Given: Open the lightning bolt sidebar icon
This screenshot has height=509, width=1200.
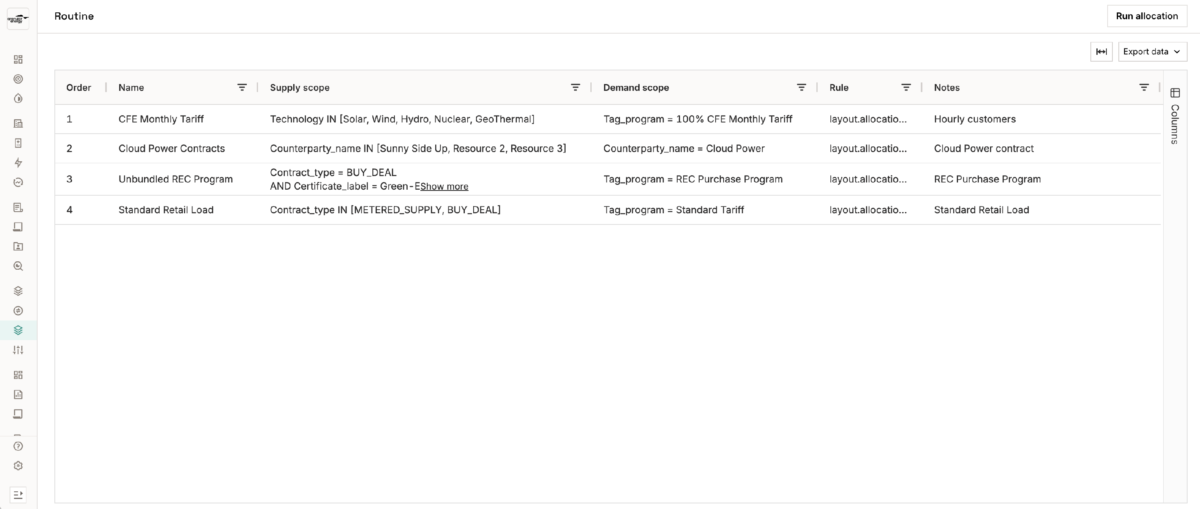Looking at the screenshot, I should click(18, 163).
